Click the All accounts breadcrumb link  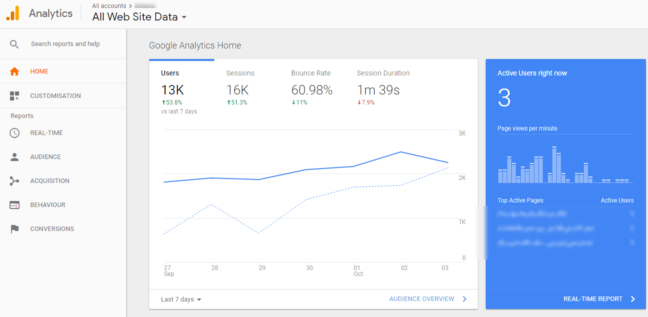tap(109, 6)
